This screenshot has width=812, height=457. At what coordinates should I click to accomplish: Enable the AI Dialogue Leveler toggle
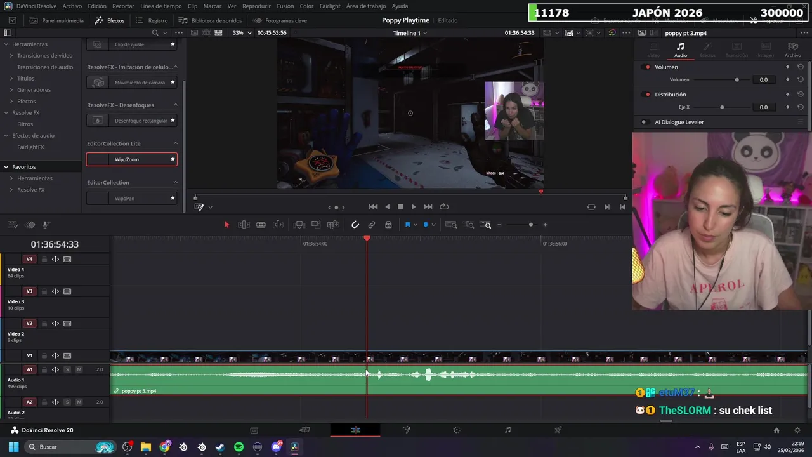click(644, 122)
